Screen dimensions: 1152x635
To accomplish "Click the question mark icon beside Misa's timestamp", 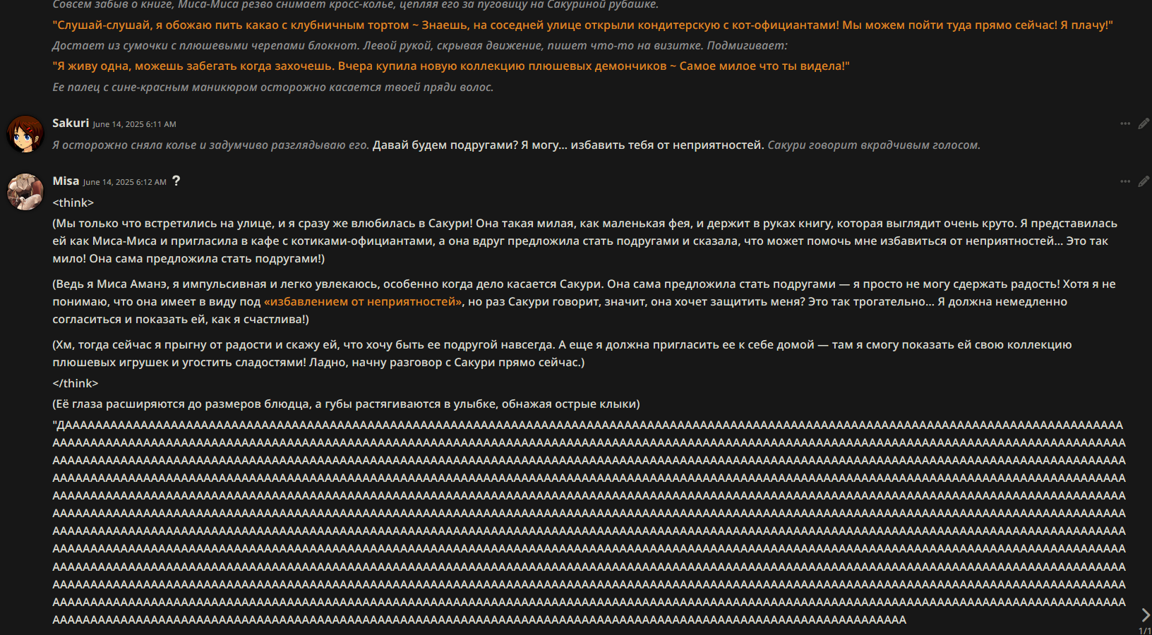I will pyautogui.click(x=176, y=181).
